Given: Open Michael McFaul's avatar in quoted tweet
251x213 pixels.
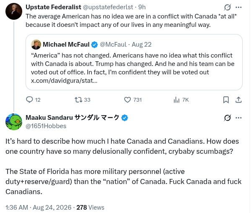Looking at the screenshot, I should [36, 45].
